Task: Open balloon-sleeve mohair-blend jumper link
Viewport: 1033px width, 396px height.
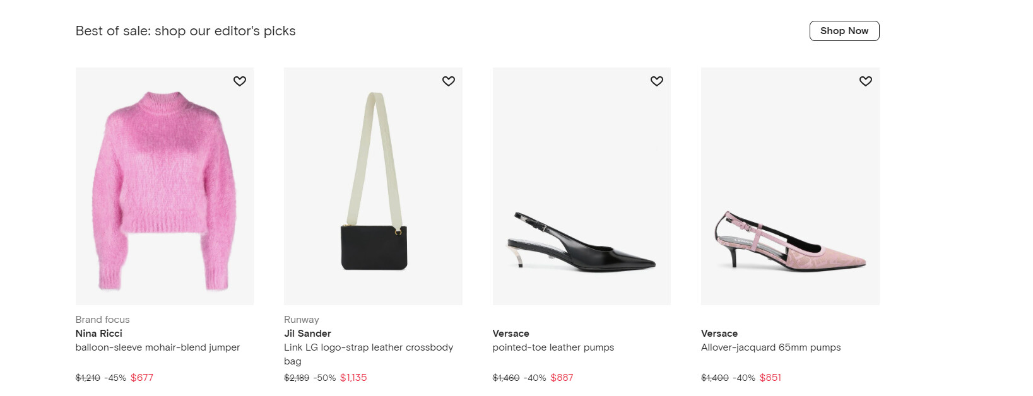Action: tap(158, 347)
